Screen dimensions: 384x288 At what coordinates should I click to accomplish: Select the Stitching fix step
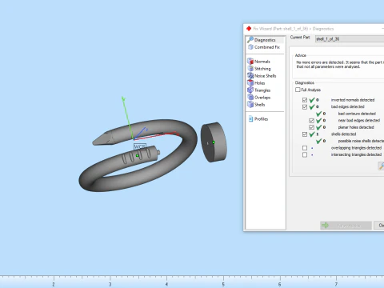[x=259, y=69]
